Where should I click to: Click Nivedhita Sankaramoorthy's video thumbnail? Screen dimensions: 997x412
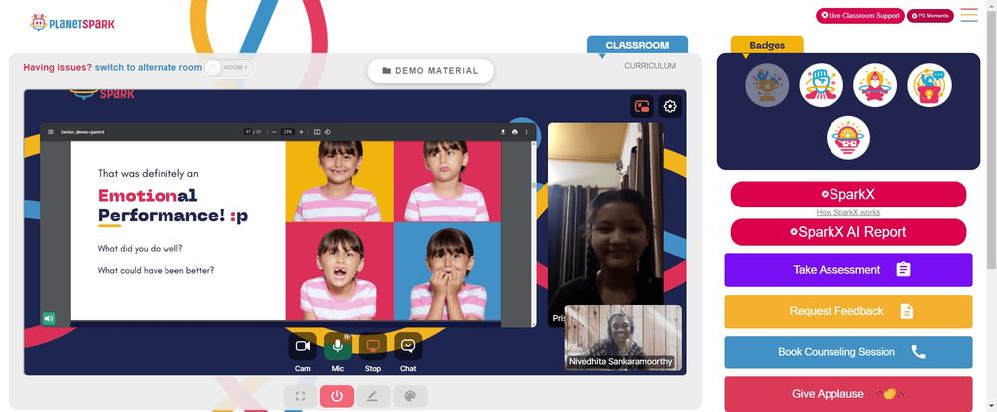coord(623,338)
